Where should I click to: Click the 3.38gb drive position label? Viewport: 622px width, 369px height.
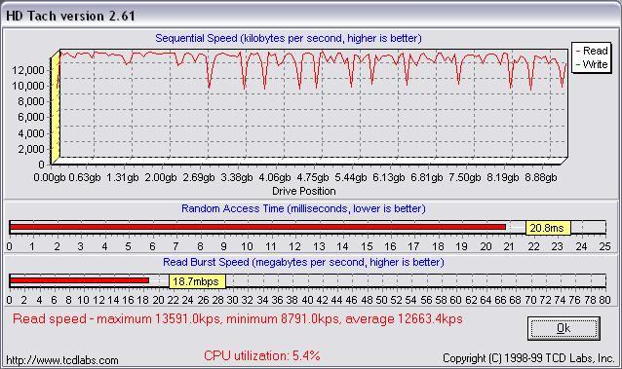coord(237,177)
